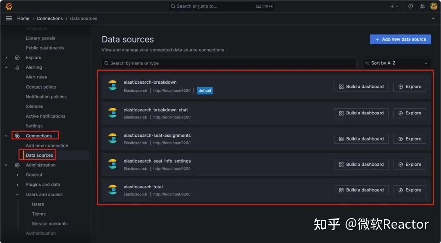The width and height of the screenshot is (441, 243).
Task: Click the Explore compass icon in the sidebar
Action: click(x=17, y=57)
